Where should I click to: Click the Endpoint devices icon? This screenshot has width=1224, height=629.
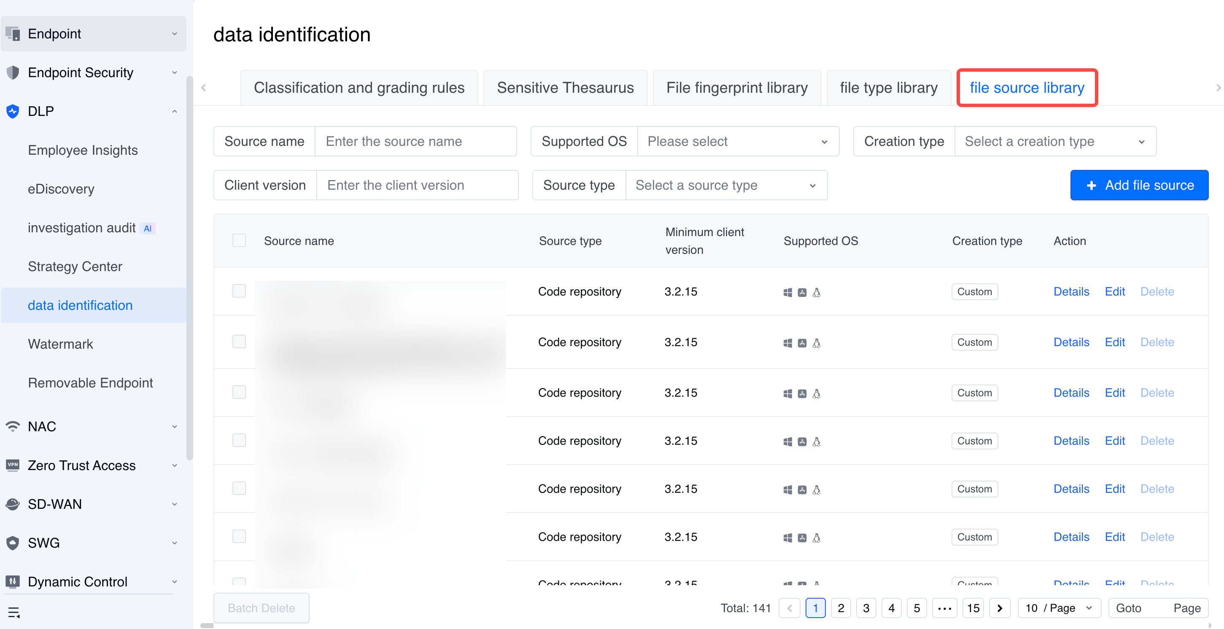coord(13,34)
